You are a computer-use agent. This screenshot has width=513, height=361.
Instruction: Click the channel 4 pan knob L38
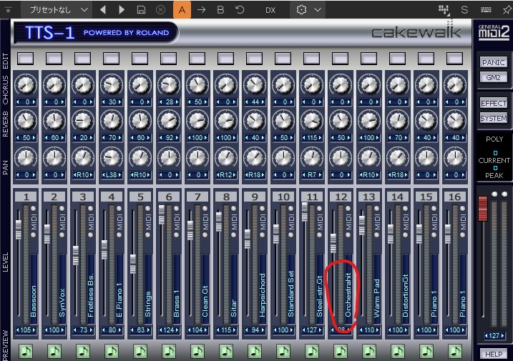pos(111,157)
